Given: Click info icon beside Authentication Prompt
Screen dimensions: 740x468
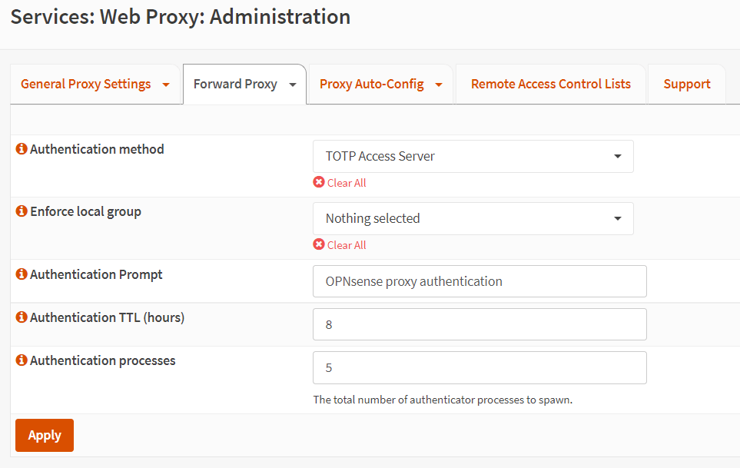Looking at the screenshot, I should 22,274.
